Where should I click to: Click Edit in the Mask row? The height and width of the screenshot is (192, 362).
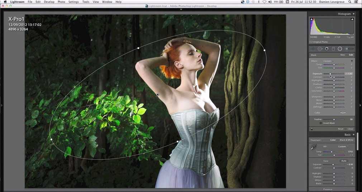[351, 55]
